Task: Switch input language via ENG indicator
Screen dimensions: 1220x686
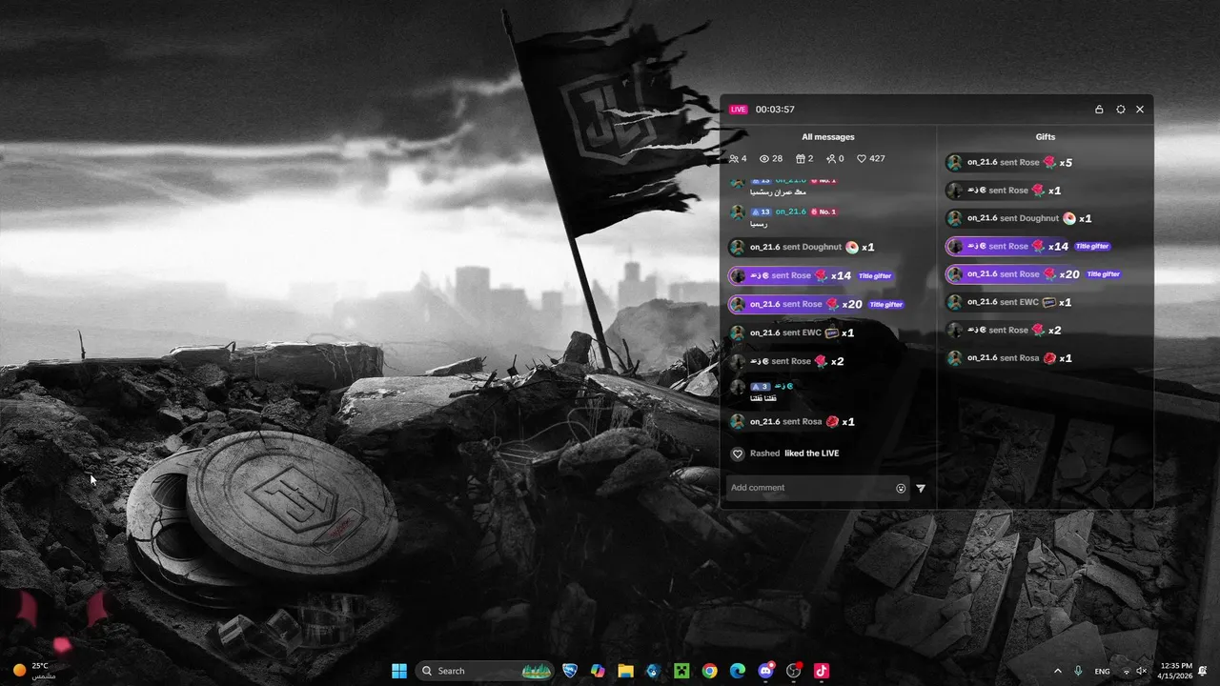Action: click(1103, 672)
